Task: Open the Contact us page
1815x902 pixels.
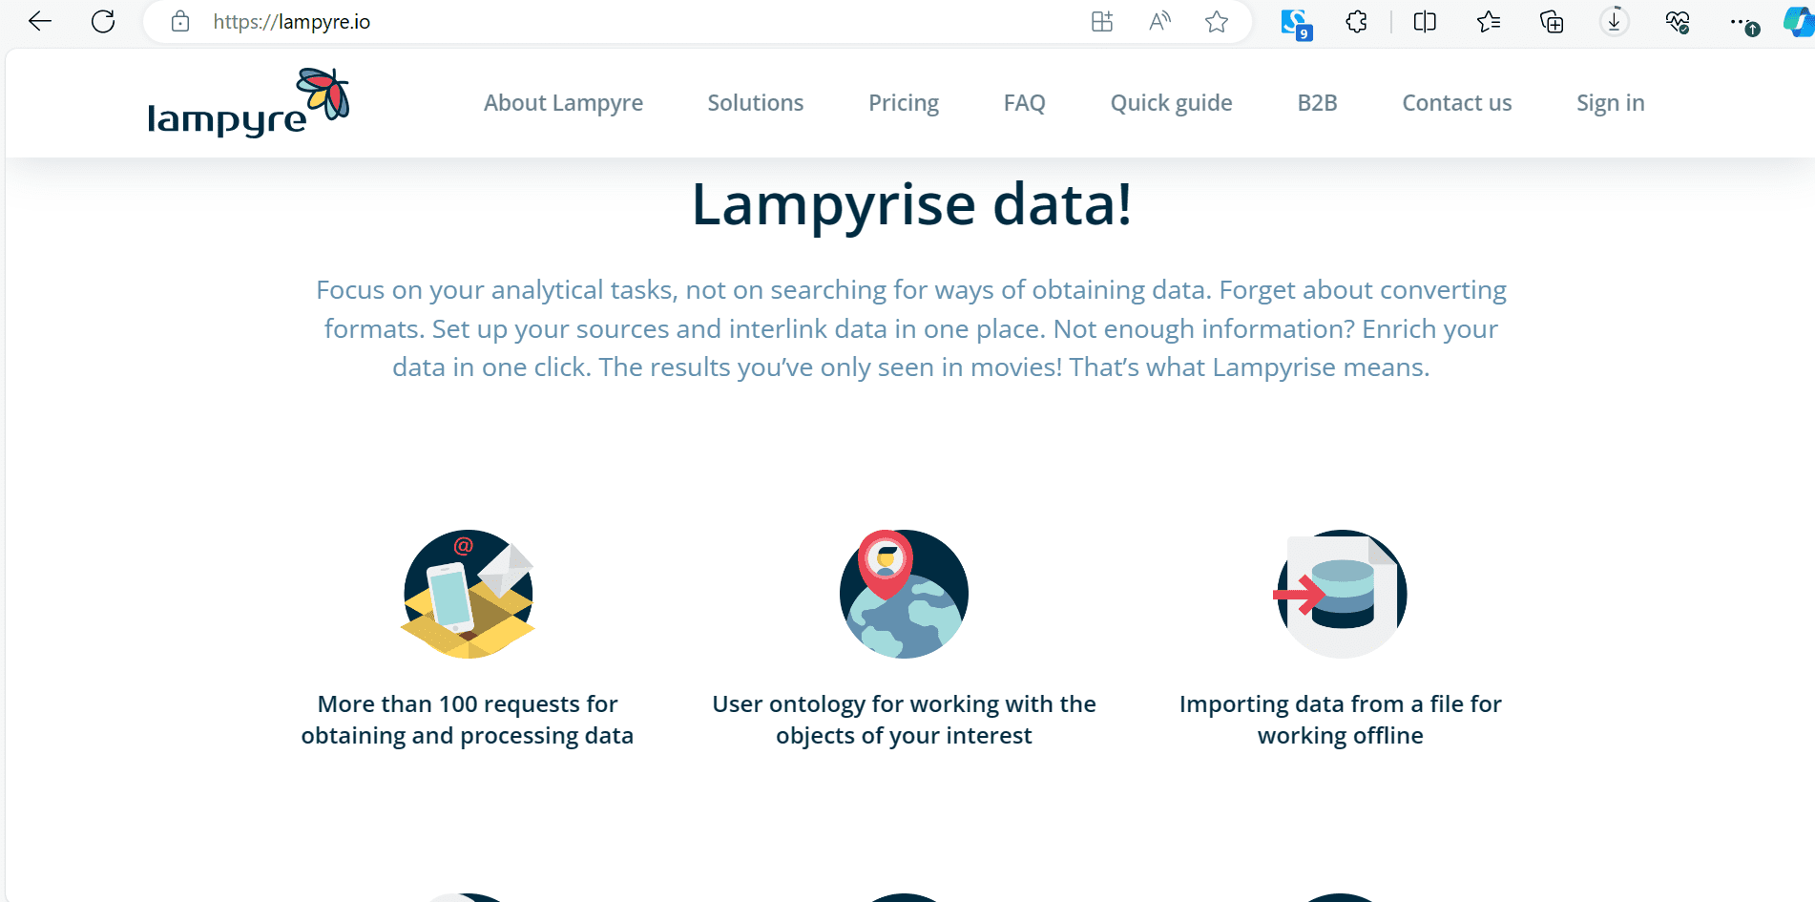Action: pyautogui.click(x=1457, y=103)
